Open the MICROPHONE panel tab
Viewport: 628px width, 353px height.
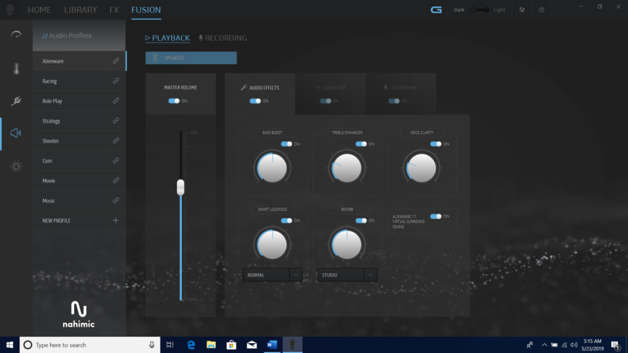(401, 88)
